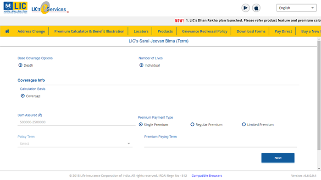This screenshot has width=321, height=180.
Task: Select the Coverage calculation basis radio
Action: pos(23,96)
